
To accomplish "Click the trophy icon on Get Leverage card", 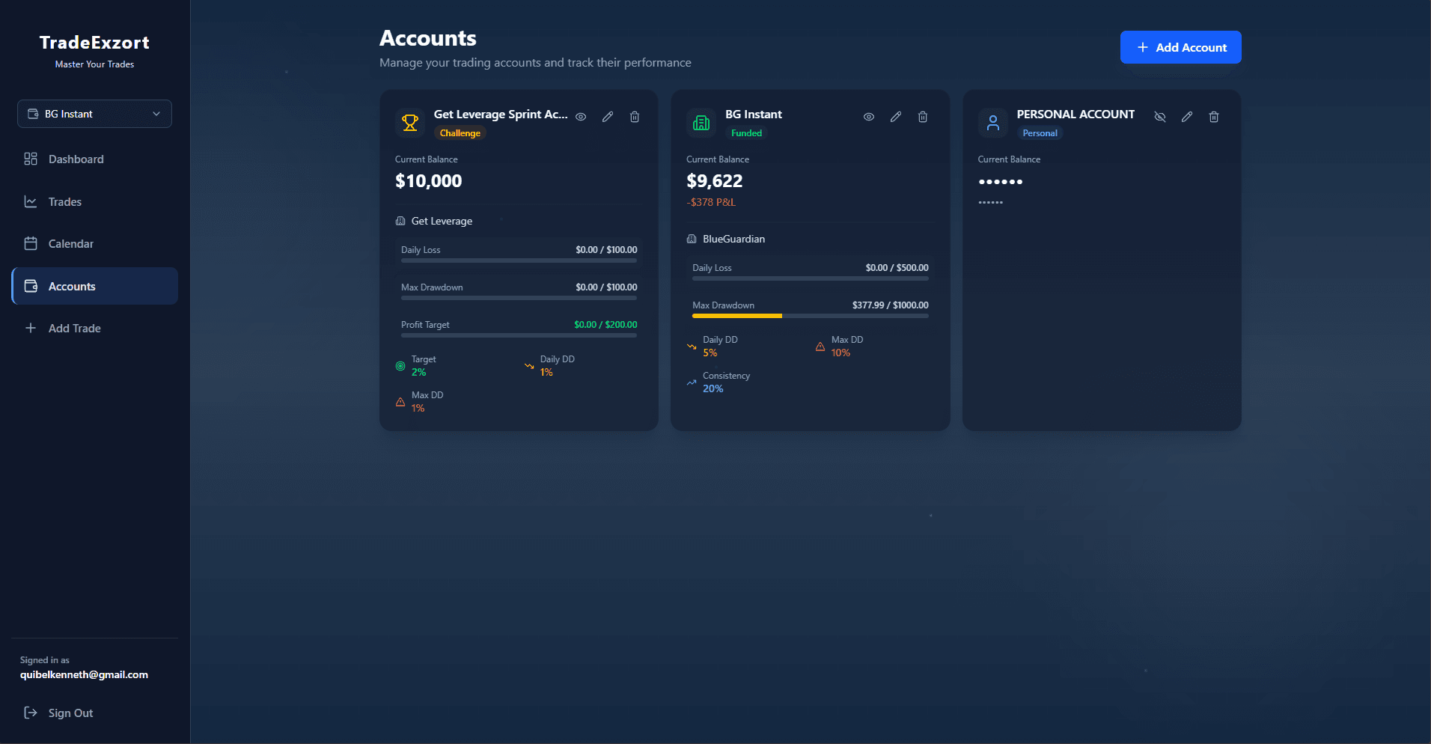I will (x=409, y=122).
